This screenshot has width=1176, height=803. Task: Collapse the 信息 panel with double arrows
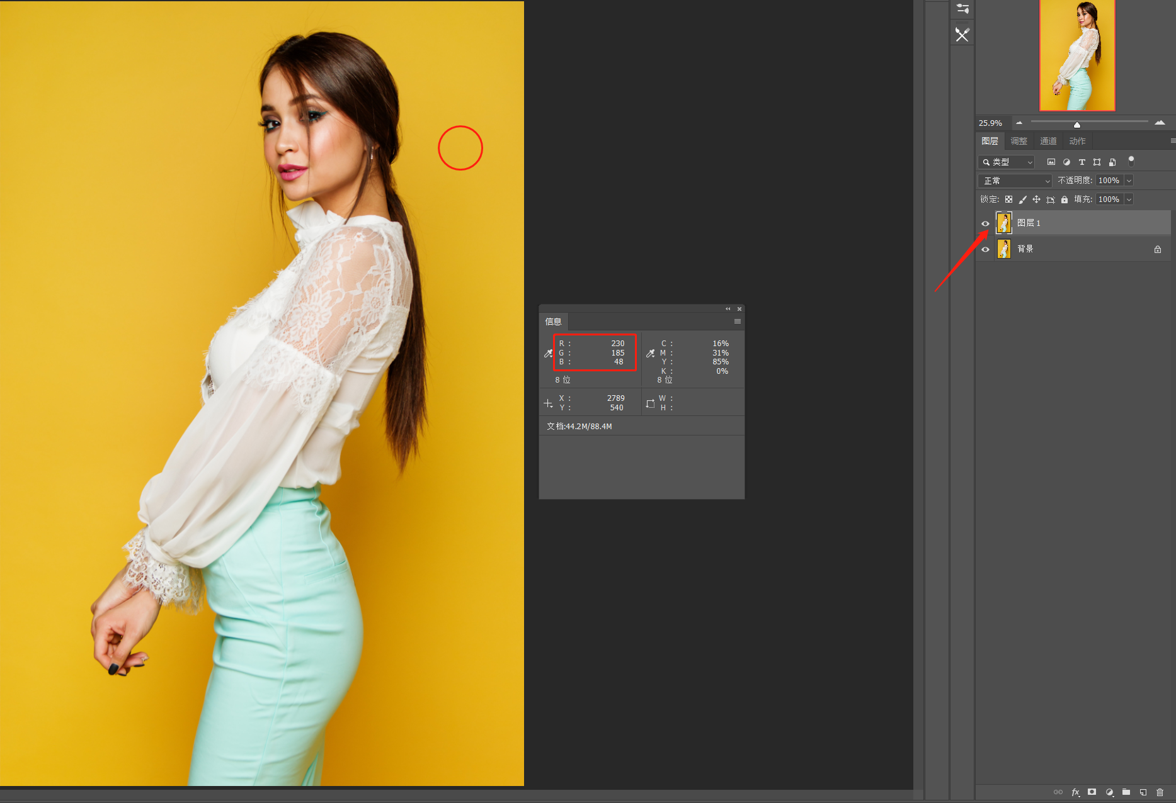tap(728, 309)
